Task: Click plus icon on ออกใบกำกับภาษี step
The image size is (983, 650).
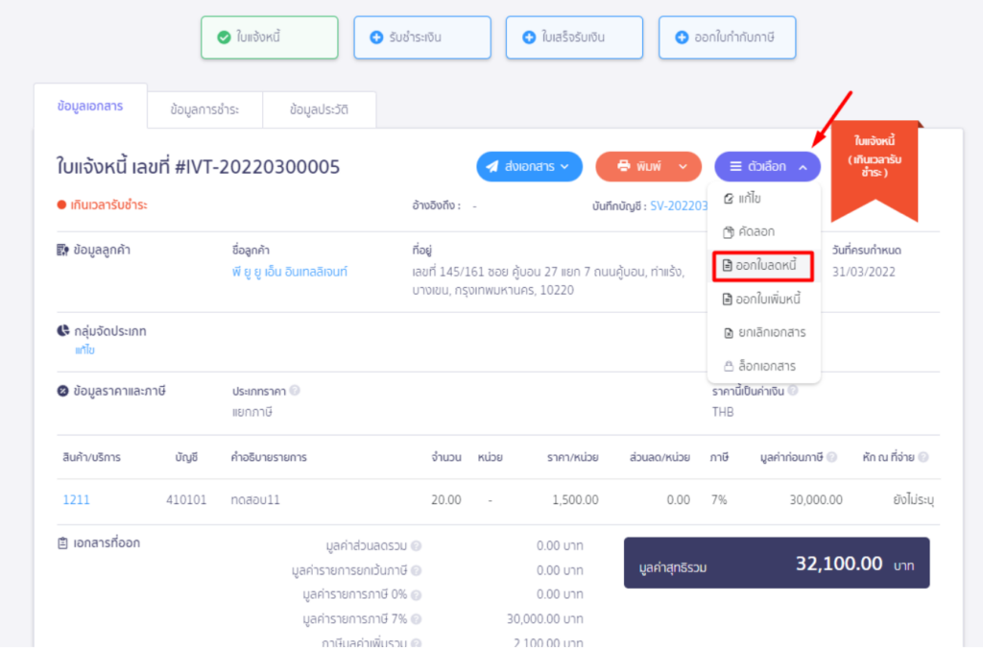Action: [x=682, y=37]
